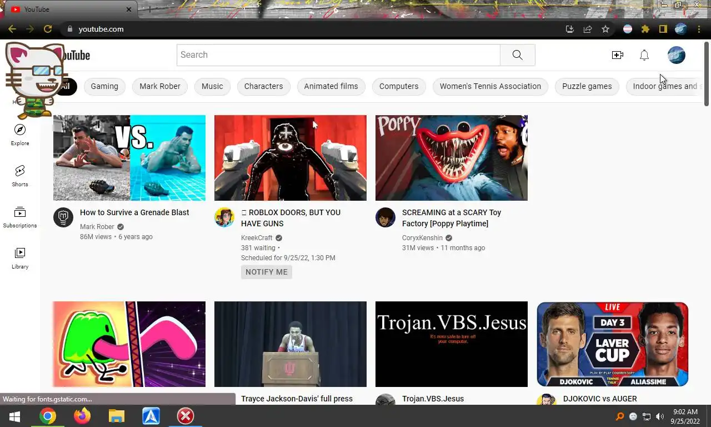Viewport: 711px width, 427px height.
Task: Open the Trojan.VBS.Jesus thumbnail
Action: [x=452, y=344]
